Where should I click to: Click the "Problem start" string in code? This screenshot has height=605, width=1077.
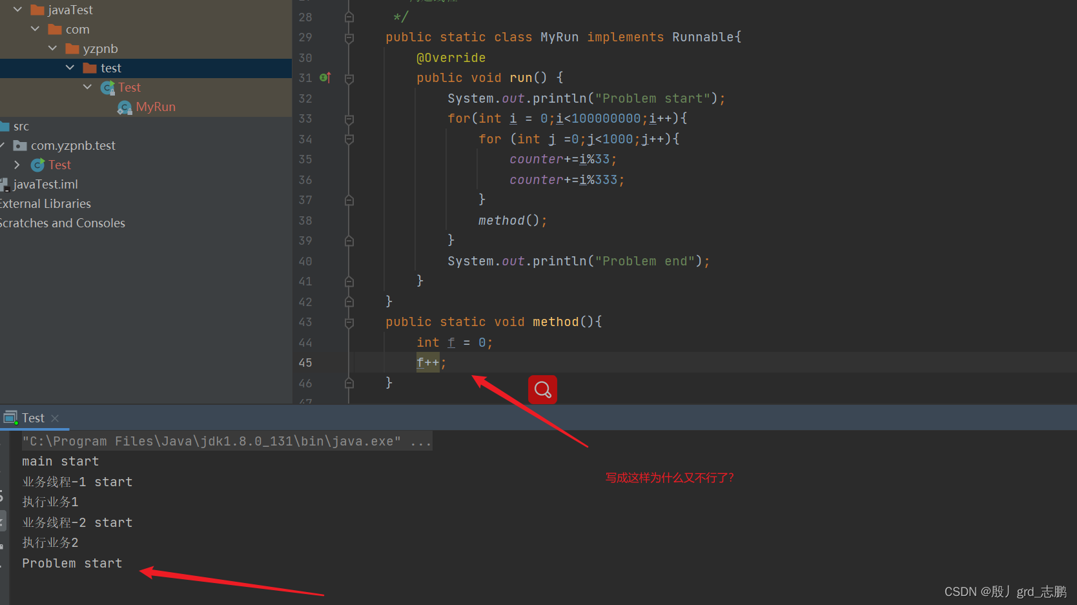(x=652, y=98)
